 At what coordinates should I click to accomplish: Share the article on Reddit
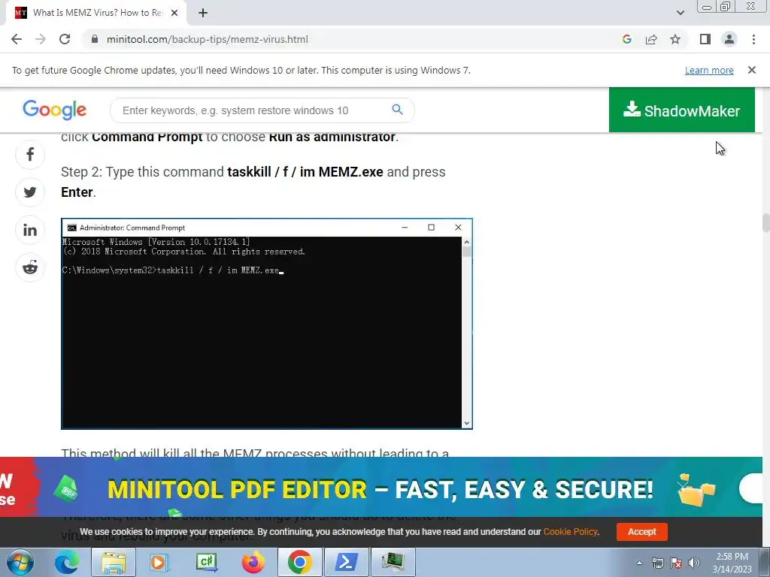30,267
